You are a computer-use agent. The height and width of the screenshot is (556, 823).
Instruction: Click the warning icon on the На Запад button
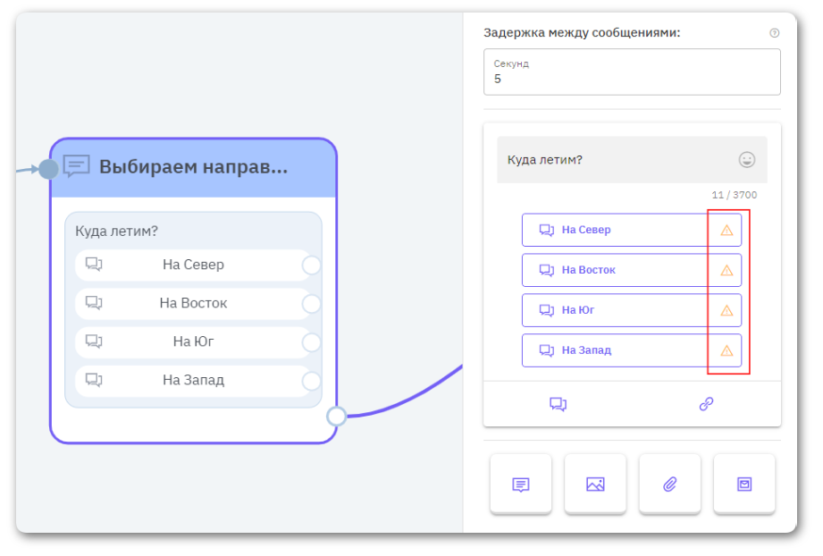click(726, 350)
